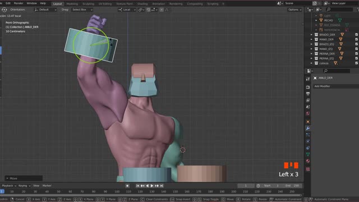Screen dimensions: 359x202
Task: Click the Scene icon selector in the top bar
Action: click(x=280, y=3)
